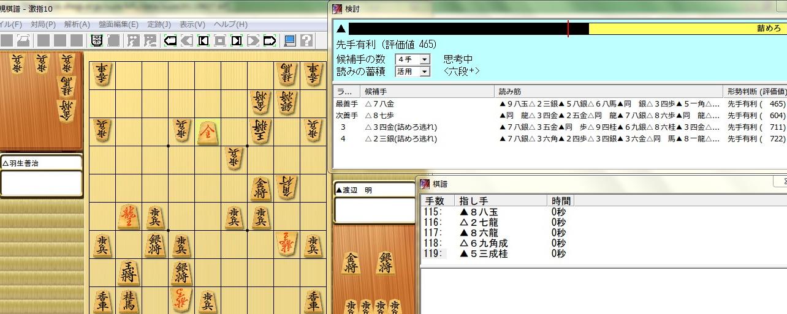
Task: Click the 指し手 column header in 棋譜
Action: (500, 201)
